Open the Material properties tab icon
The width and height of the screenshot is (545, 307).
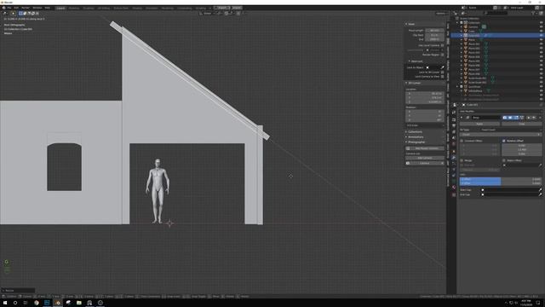(454, 187)
